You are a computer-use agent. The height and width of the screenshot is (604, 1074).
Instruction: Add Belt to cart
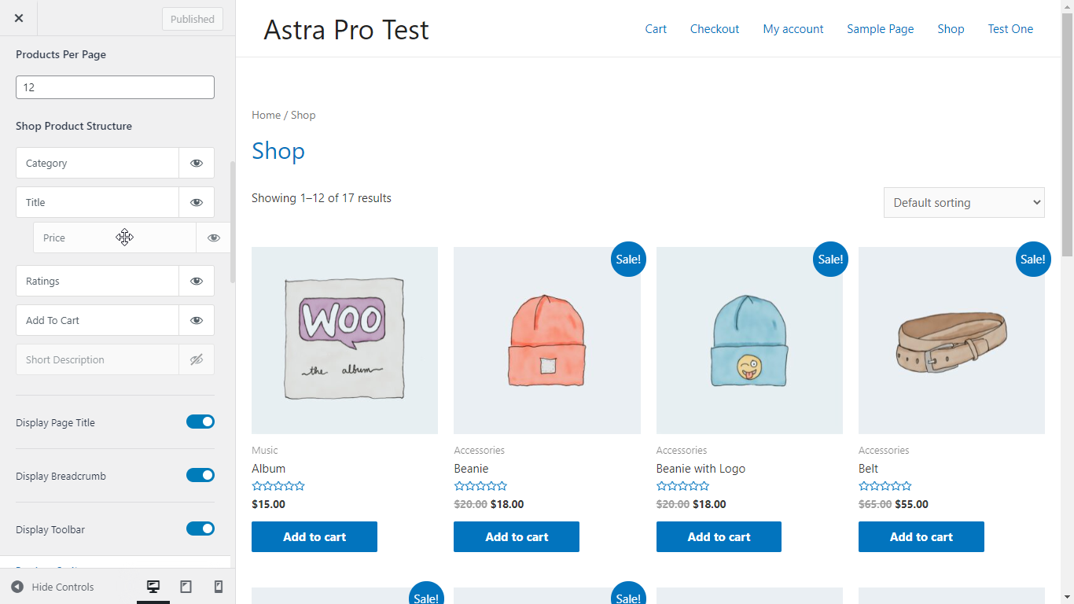[x=921, y=536]
